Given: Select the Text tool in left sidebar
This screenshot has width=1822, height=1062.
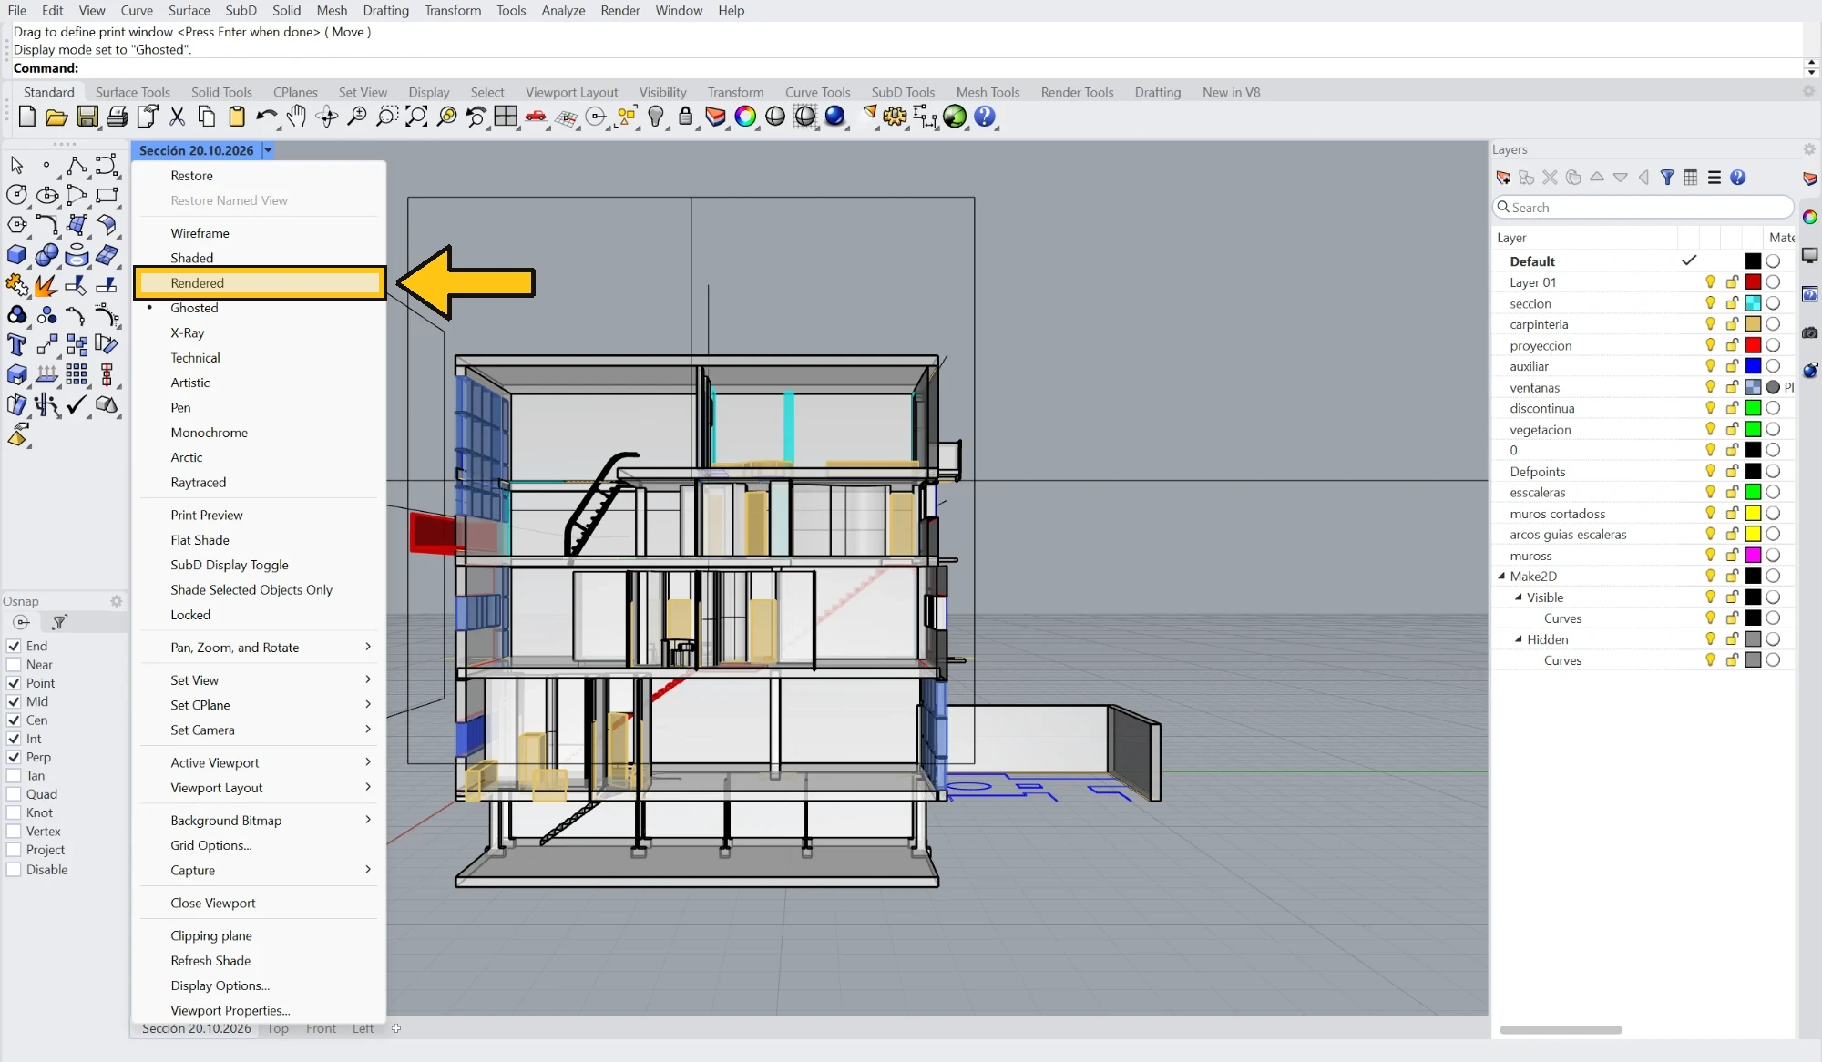Looking at the screenshot, I should (16, 344).
